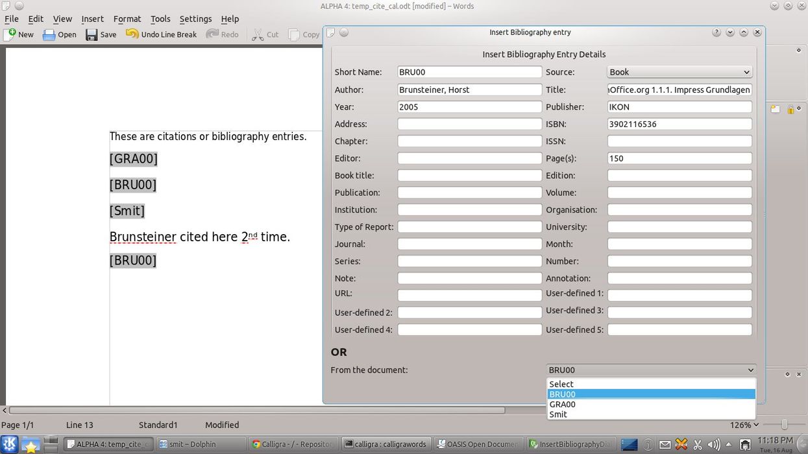Click the Editor input field
This screenshot has height=454, width=808.
[469, 158]
